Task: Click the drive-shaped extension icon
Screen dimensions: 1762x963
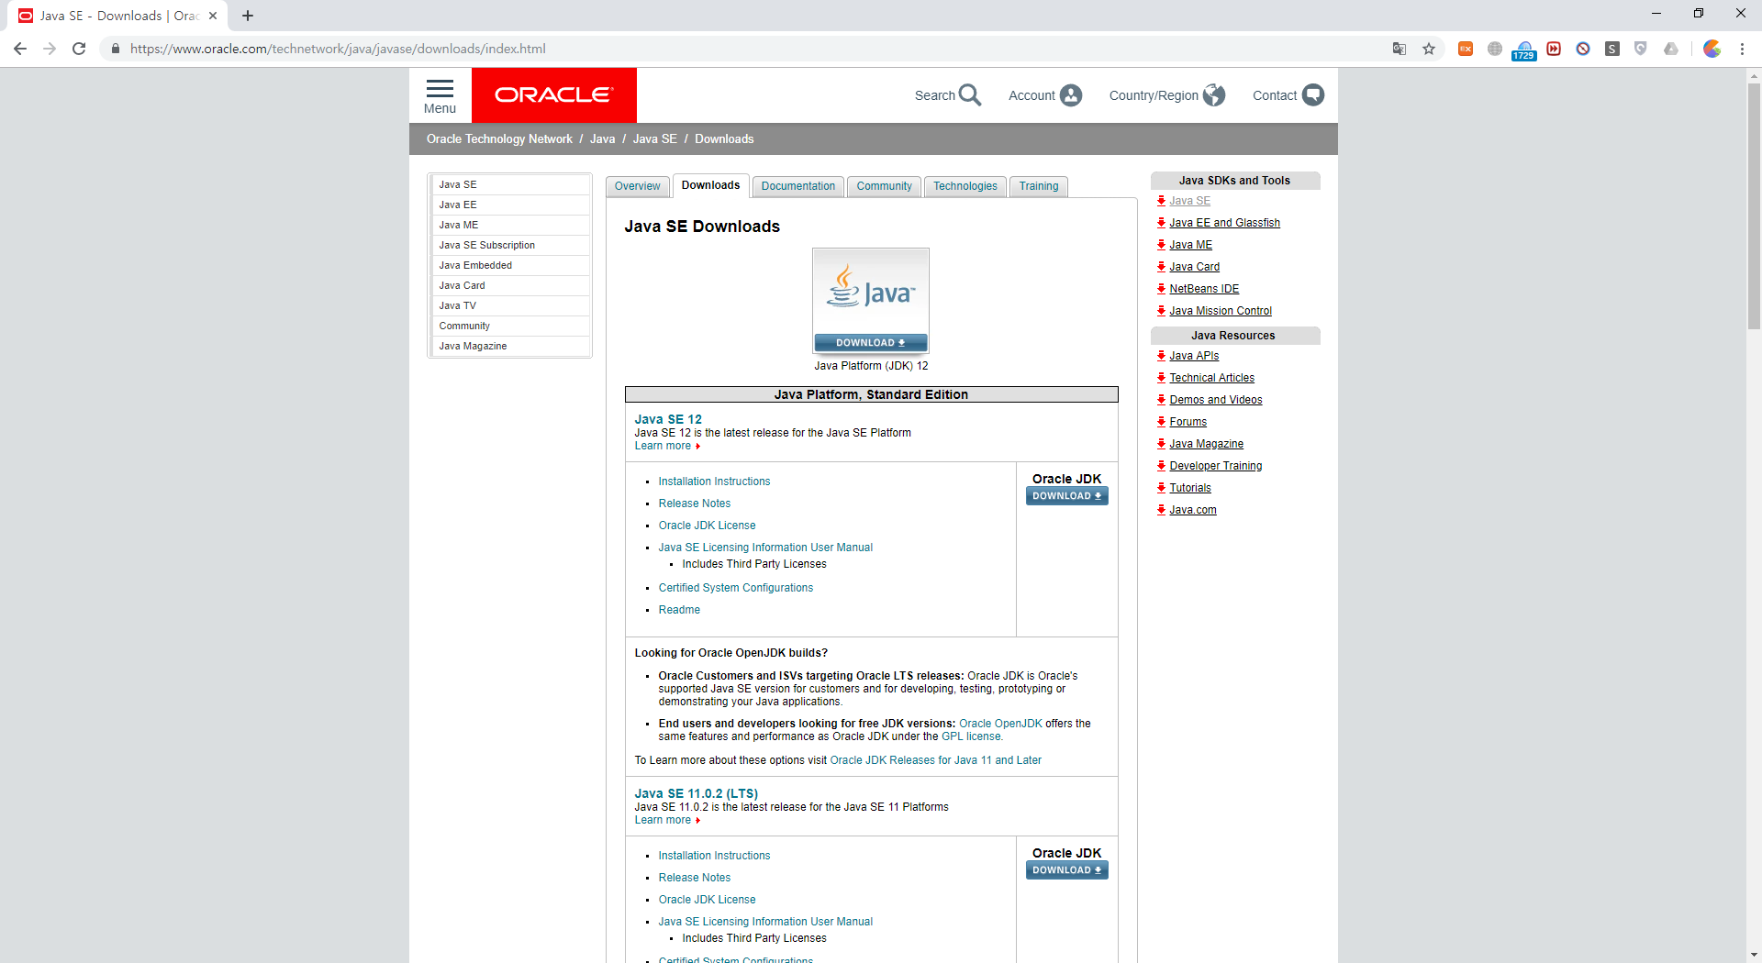Action: 1671,49
